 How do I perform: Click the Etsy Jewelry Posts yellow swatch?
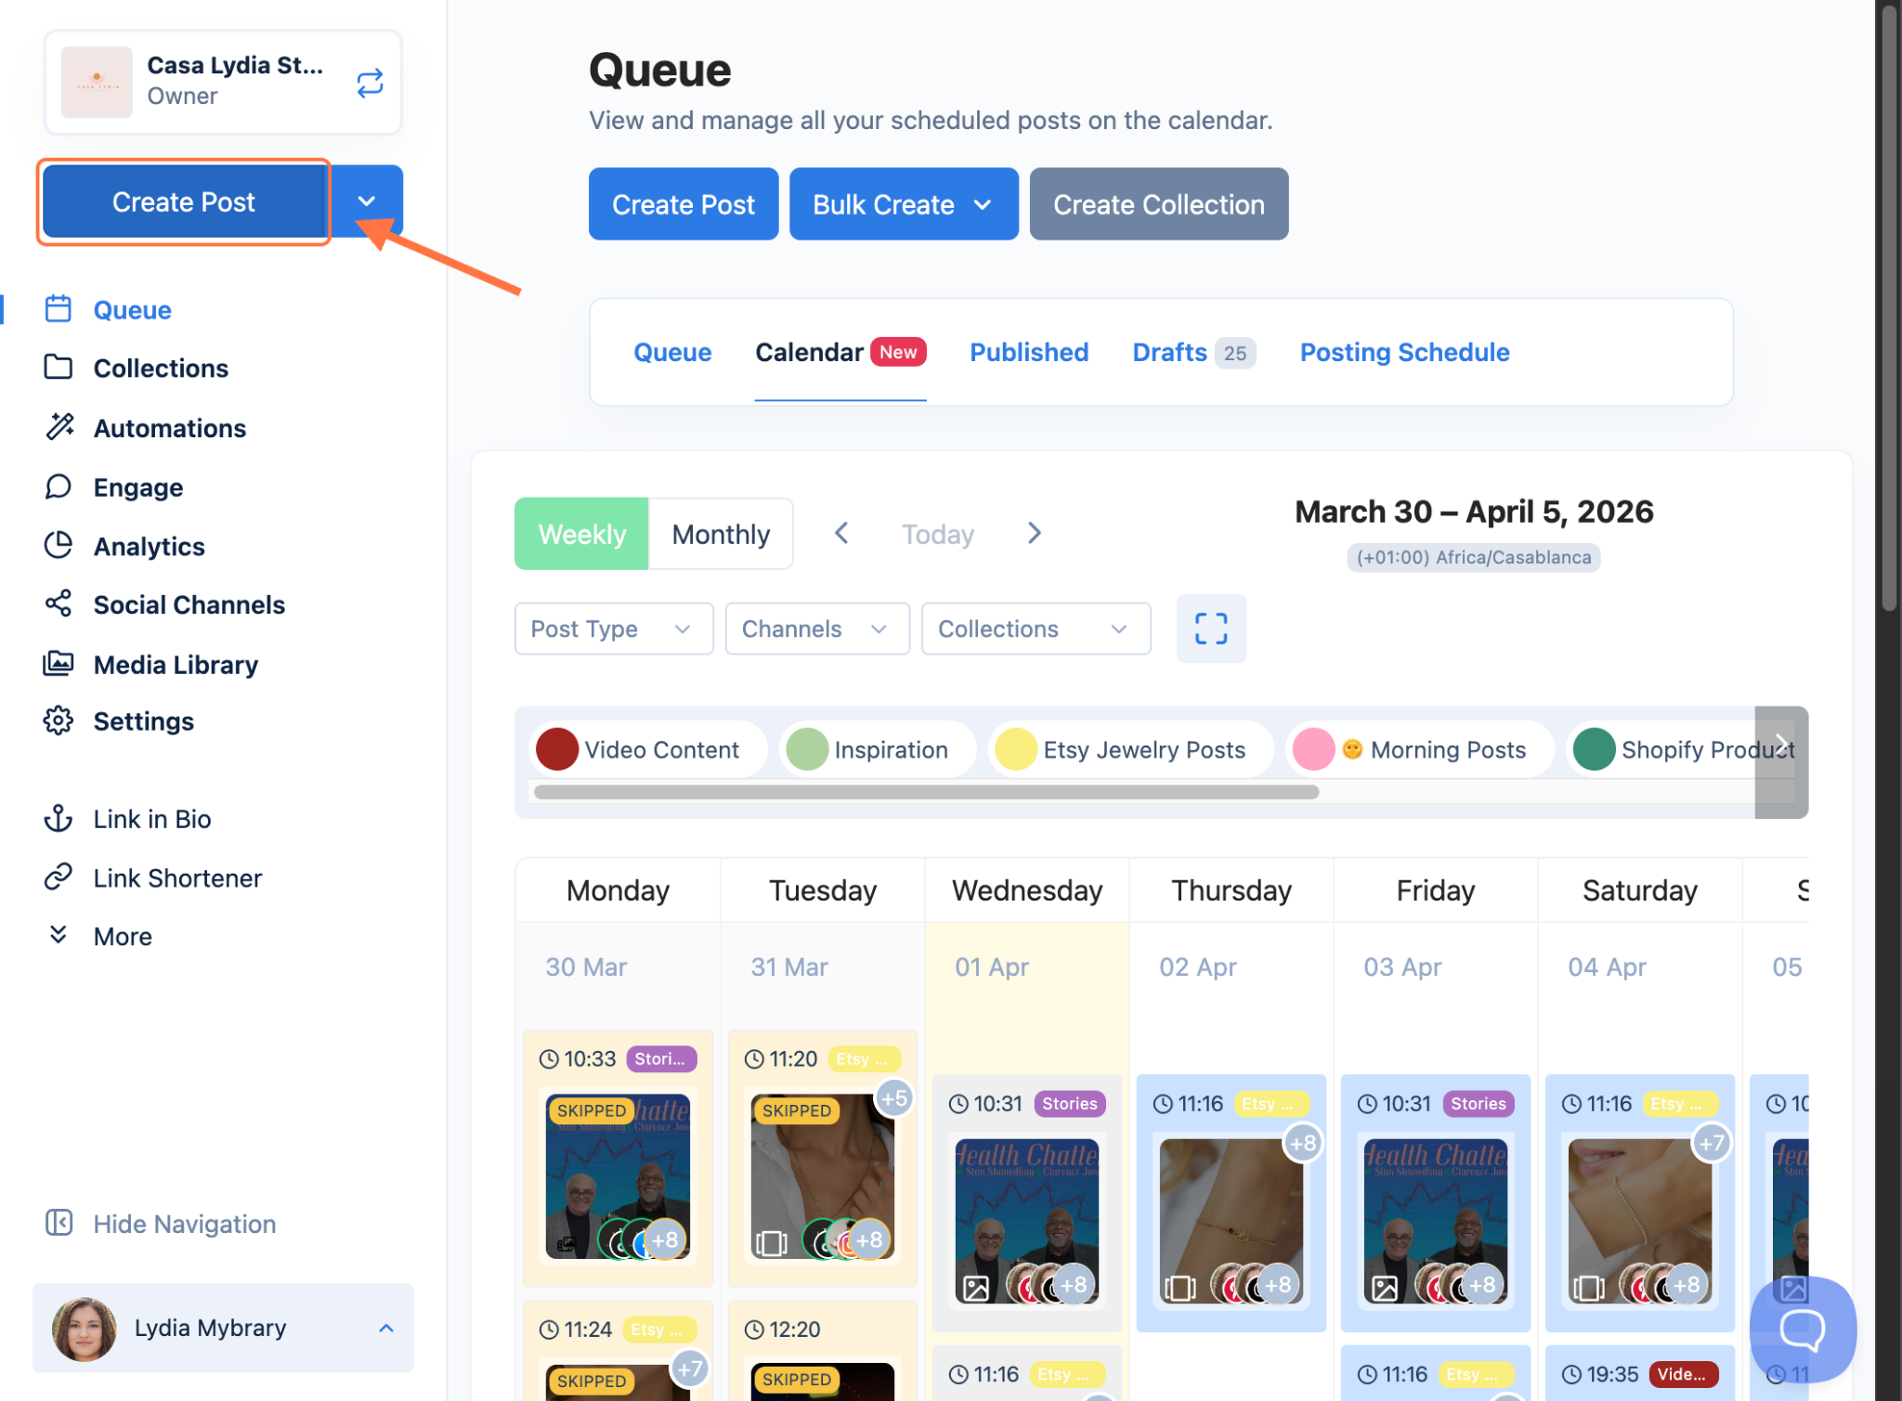(1015, 749)
